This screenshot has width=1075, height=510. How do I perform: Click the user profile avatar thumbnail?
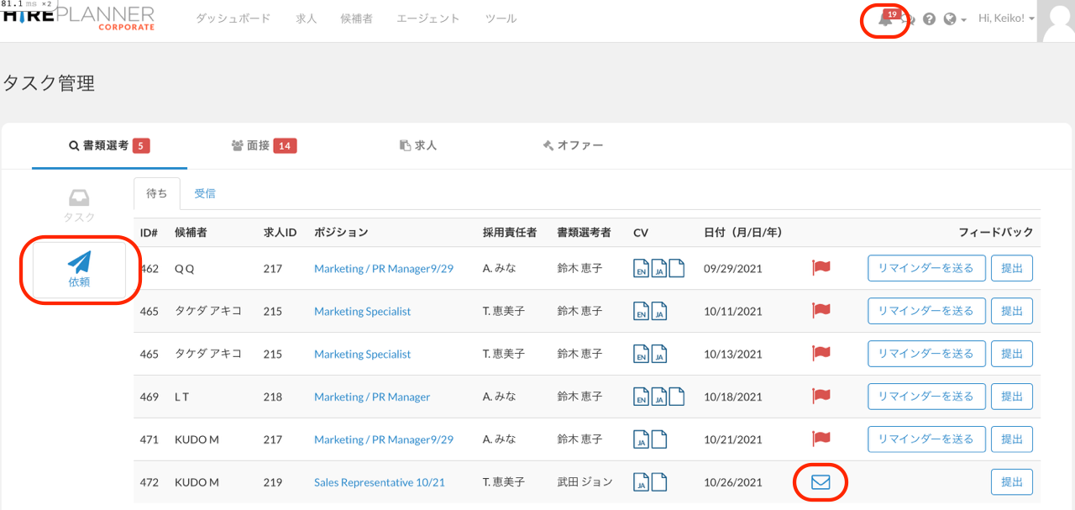(x=1056, y=21)
